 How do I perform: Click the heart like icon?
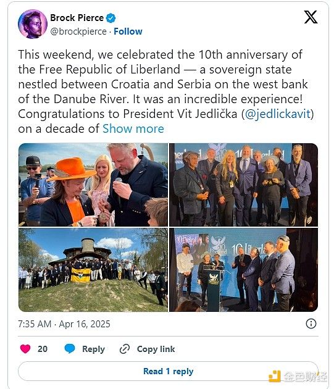coord(25,349)
